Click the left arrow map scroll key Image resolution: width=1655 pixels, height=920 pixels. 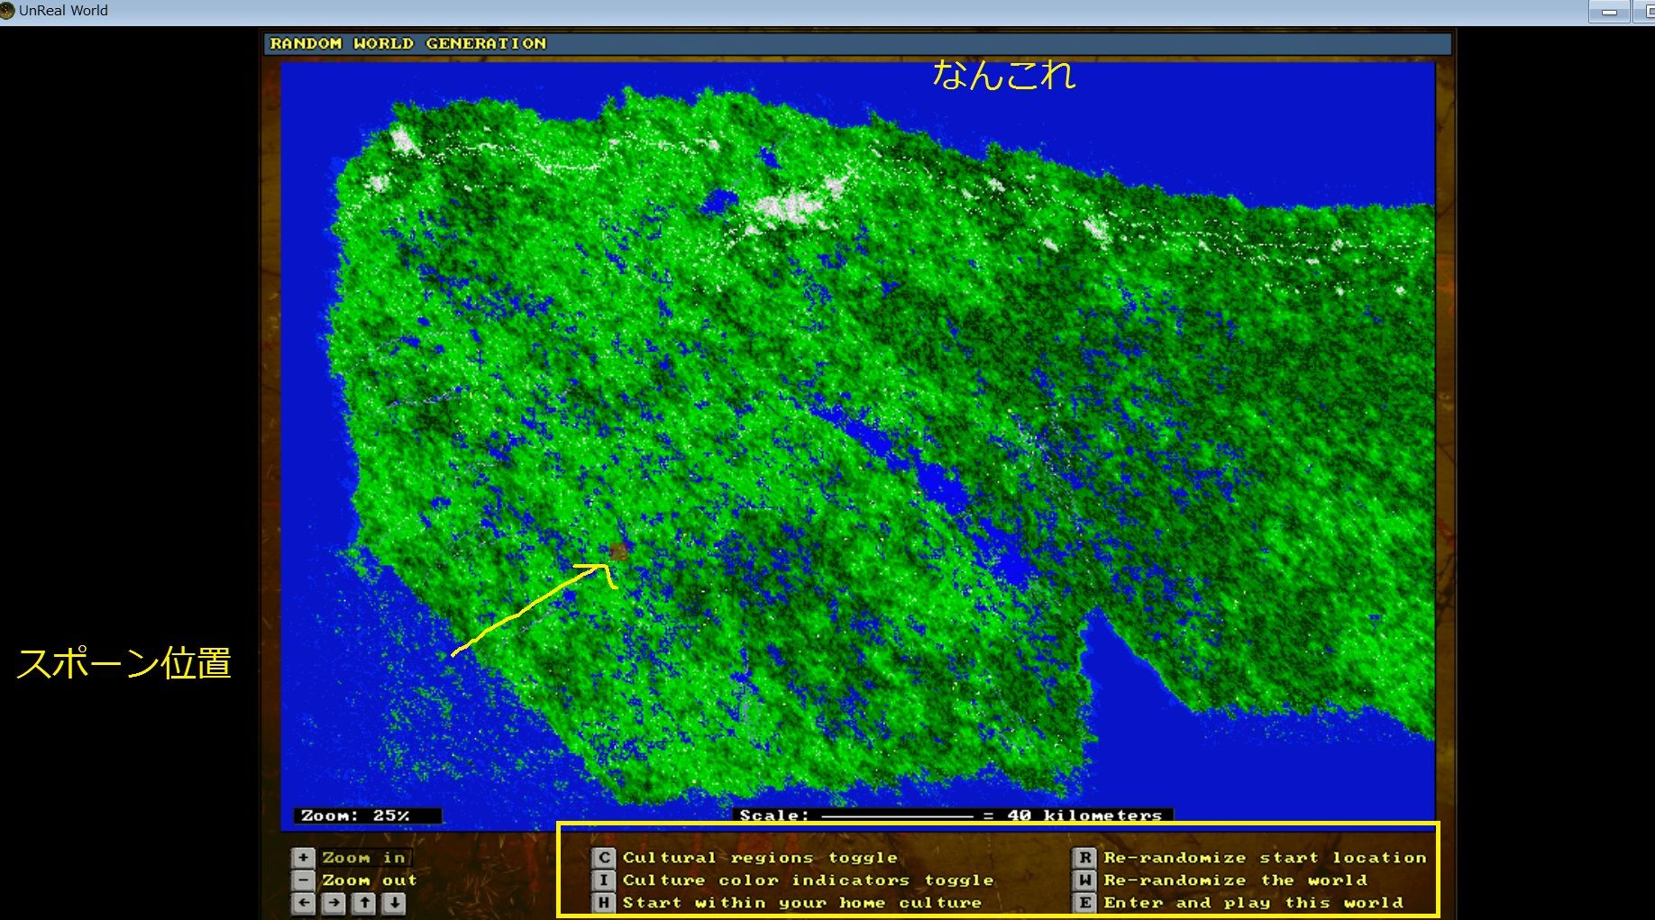pos(304,903)
